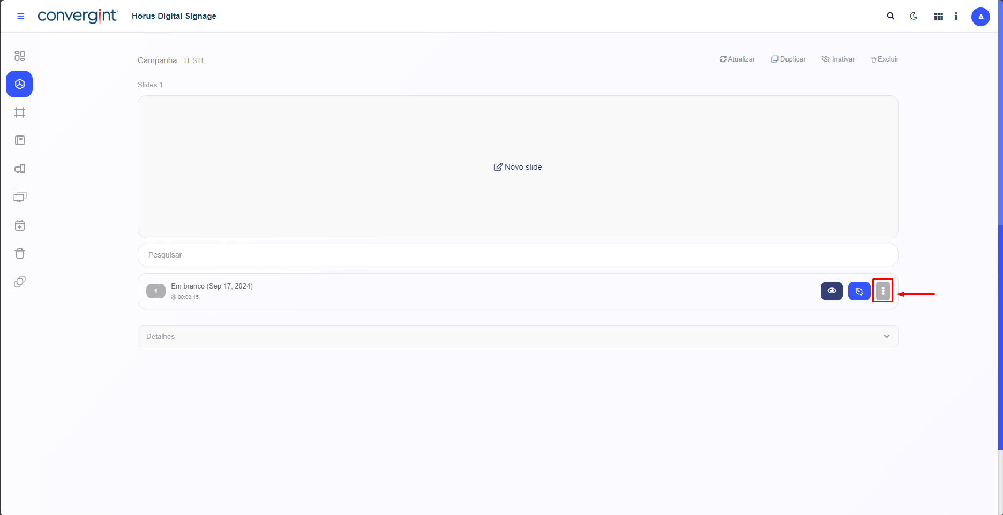This screenshot has height=515, width=1003.
Task: Open the hamburger menu in header
Action: (21, 16)
